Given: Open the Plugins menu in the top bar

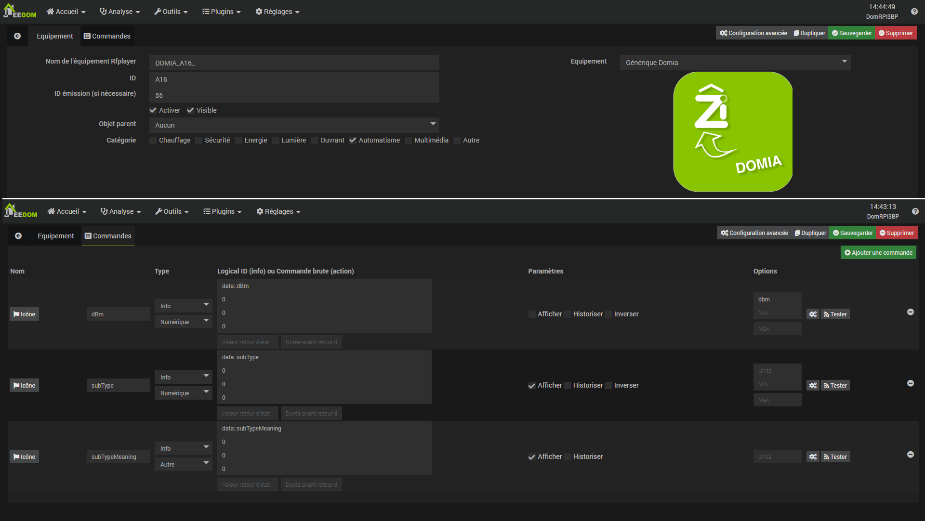Looking at the screenshot, I should pos(222,12).
